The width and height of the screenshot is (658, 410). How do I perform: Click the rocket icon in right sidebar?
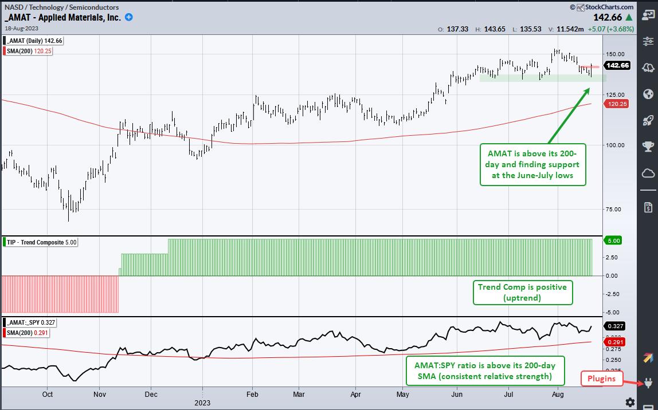(648, 120)
